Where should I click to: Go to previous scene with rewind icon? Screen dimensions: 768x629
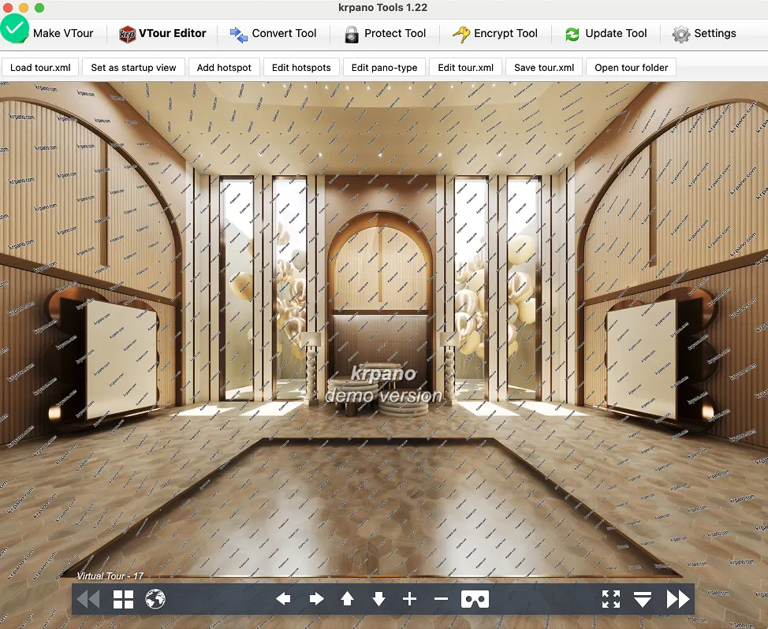(x=88, y=598)
